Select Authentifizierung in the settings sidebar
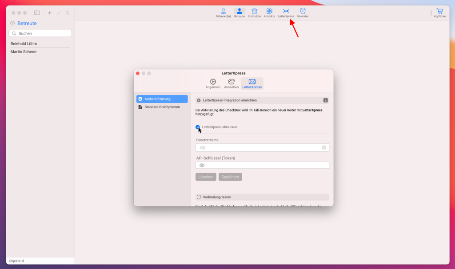This screenshot has height=269, width=455. click(x=162, y=99)
